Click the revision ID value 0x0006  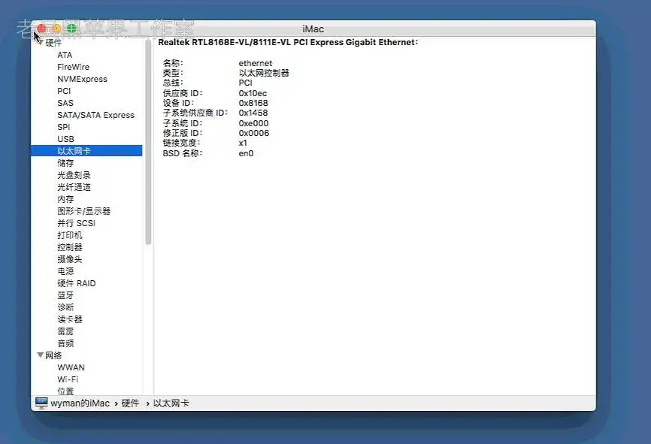click(x=253, y=133)
